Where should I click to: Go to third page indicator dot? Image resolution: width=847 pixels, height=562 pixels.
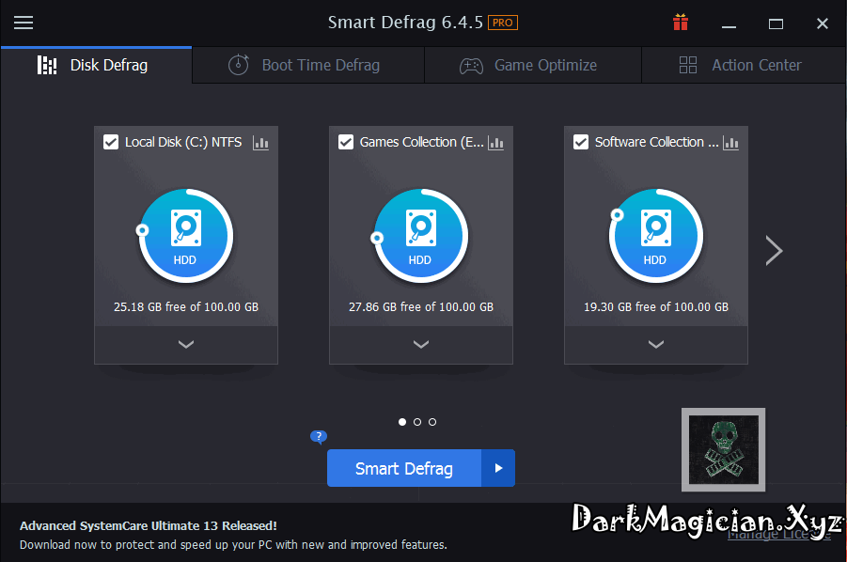[432, 422]
